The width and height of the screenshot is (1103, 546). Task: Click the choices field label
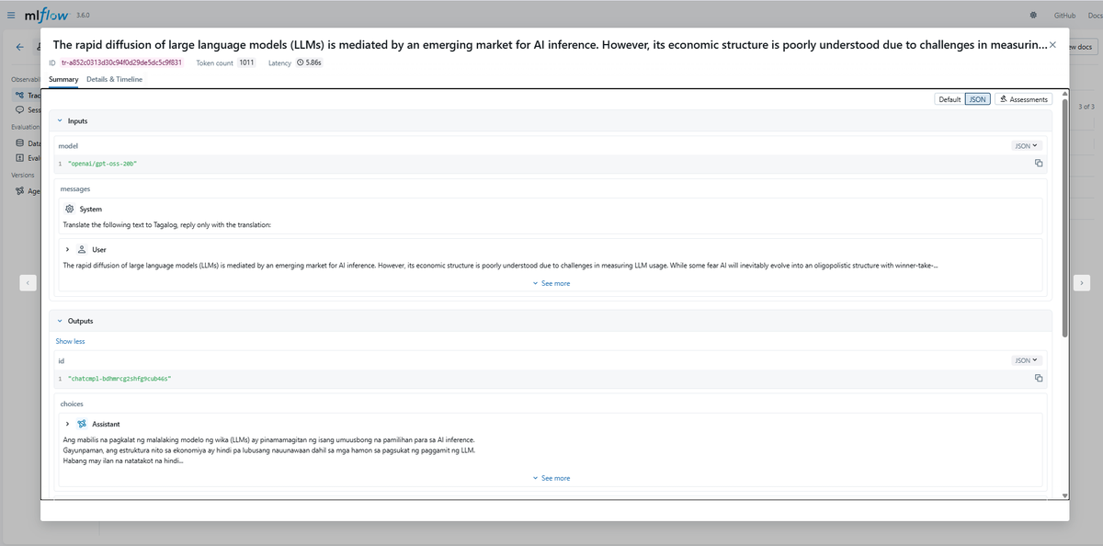point(72,404)
